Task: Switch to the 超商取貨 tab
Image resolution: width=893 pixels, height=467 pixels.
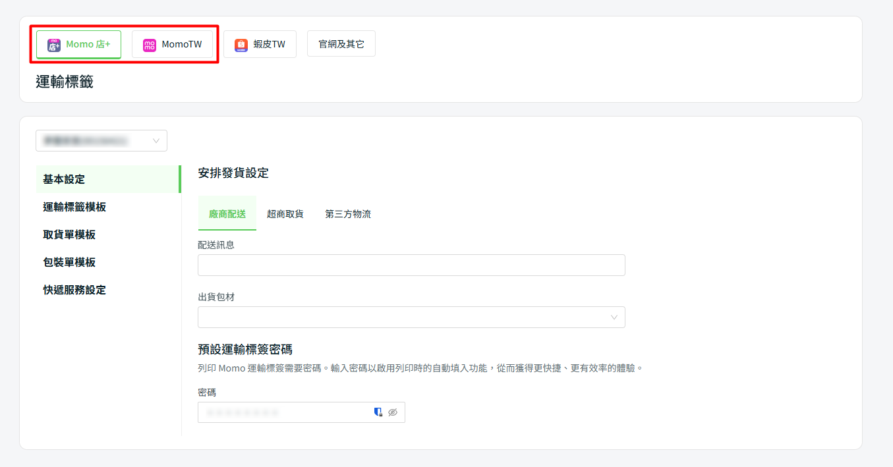Action: click(x=285, y=214)
